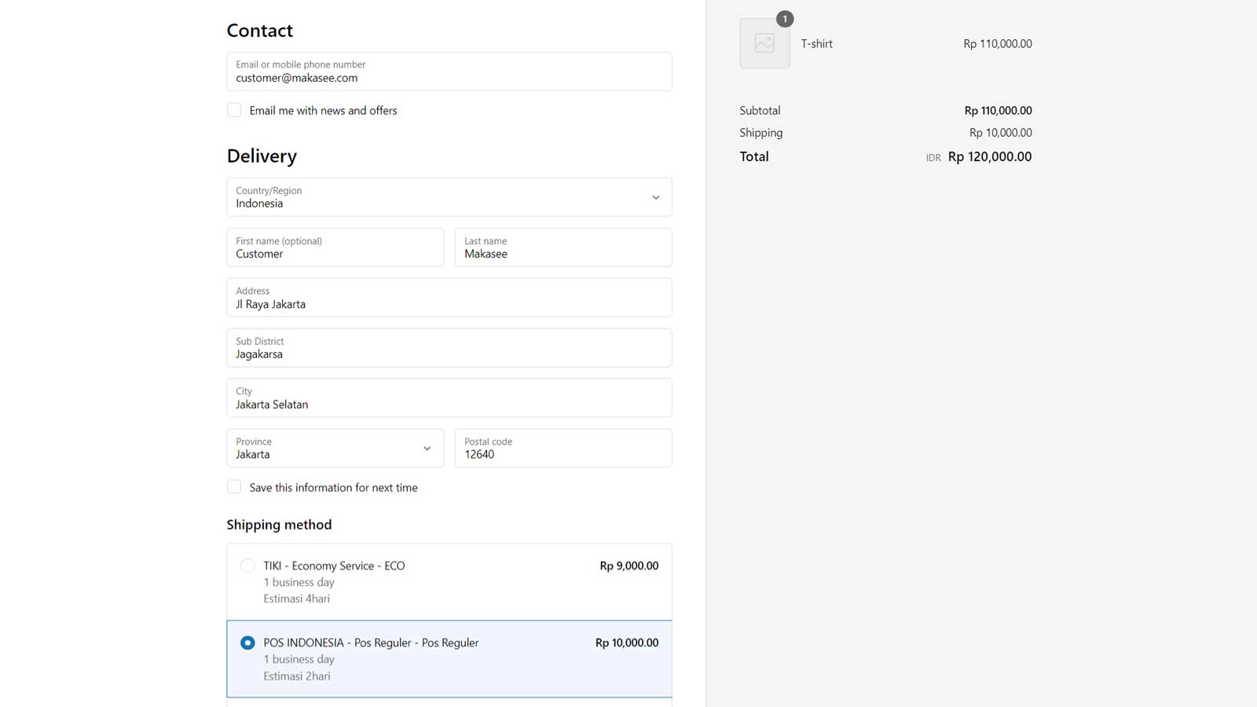Click the Delivery section heading
This screenshot has width=1257, height=707.
coord(262,156)
